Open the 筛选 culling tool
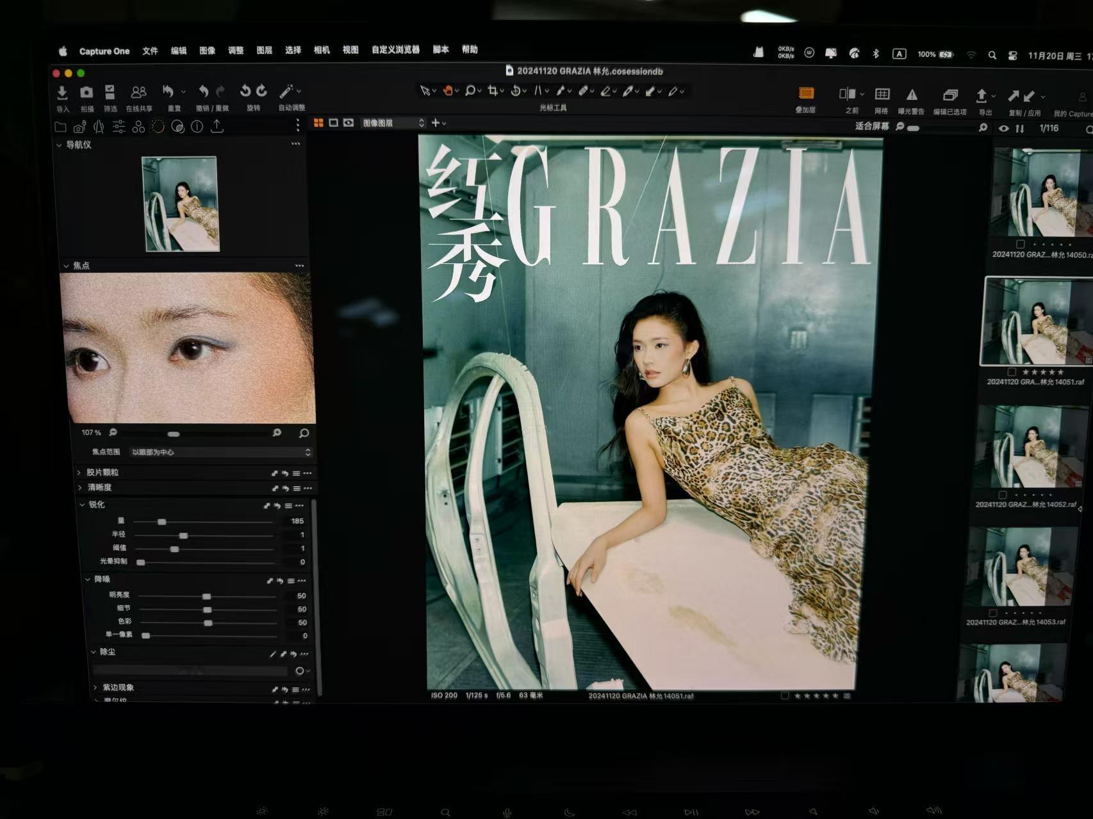The image size is (1093, 819). [110, 92]
